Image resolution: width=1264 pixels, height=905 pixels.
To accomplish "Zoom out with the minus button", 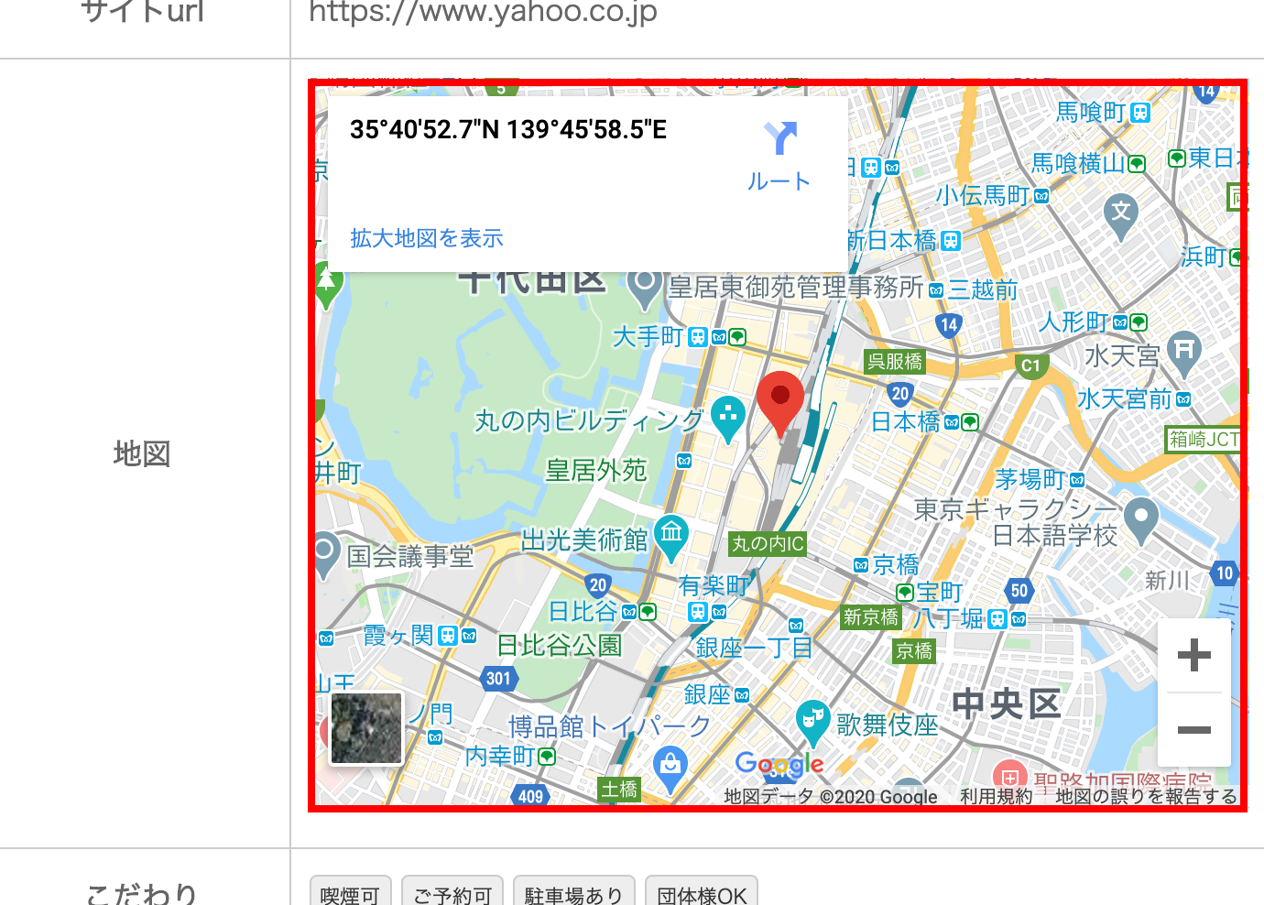I will (1193, 730).
